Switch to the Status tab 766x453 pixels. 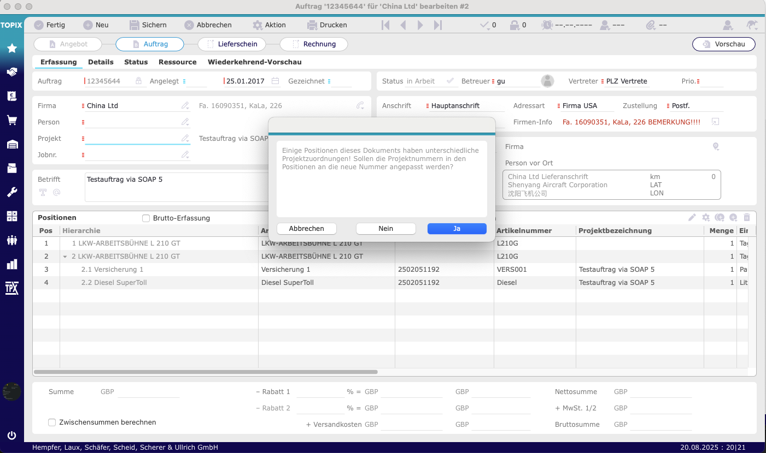136,62
